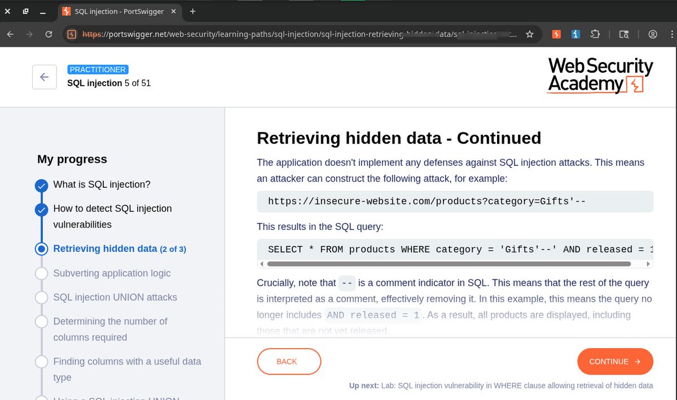
Task: Click the checkmark beside How to detect SQL injection
Action: 41,210
